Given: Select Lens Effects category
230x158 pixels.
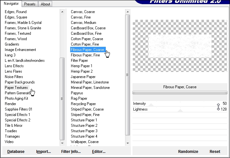Looking at the screenshot, I should (x=14, y=66).
